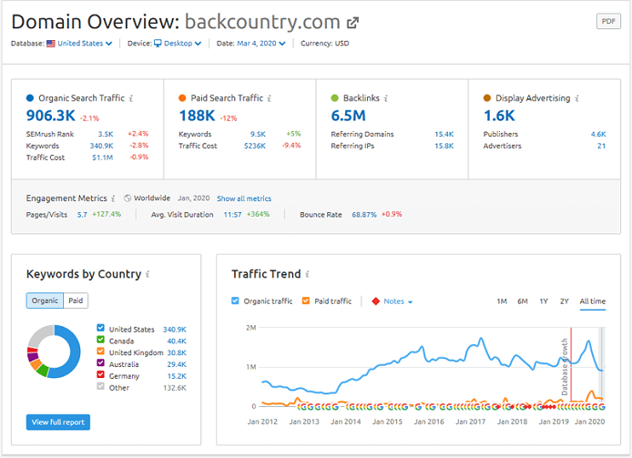Screen dimensions: 632x458
Task: Toggle the Paid traffic checkbox
Action: [x=306, y=301]
